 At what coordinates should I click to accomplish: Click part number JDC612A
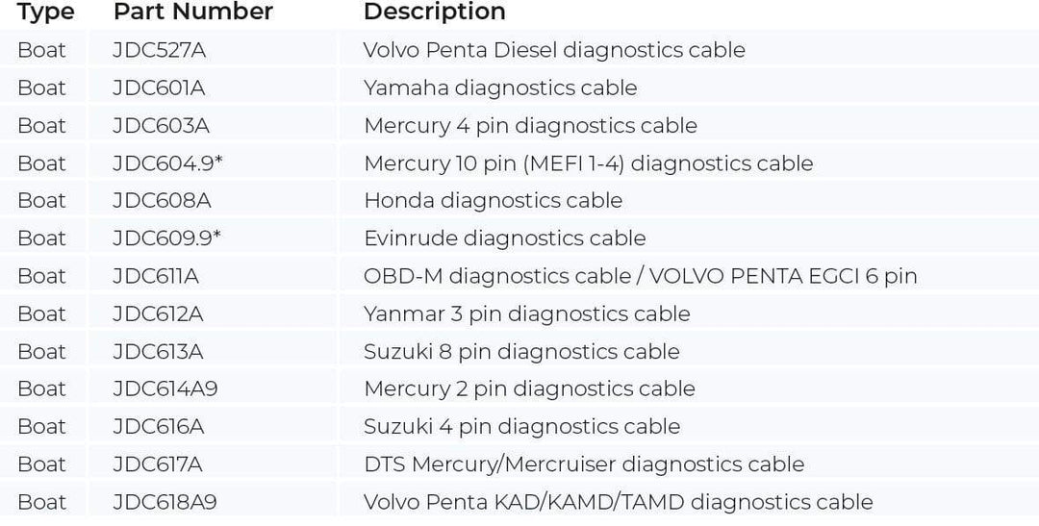[x=158, y=313]
